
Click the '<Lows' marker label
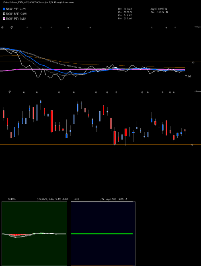pos(198,91)
